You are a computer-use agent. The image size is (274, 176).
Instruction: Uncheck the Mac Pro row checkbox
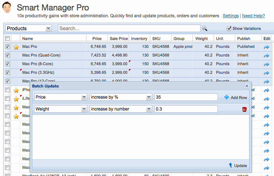7,47
